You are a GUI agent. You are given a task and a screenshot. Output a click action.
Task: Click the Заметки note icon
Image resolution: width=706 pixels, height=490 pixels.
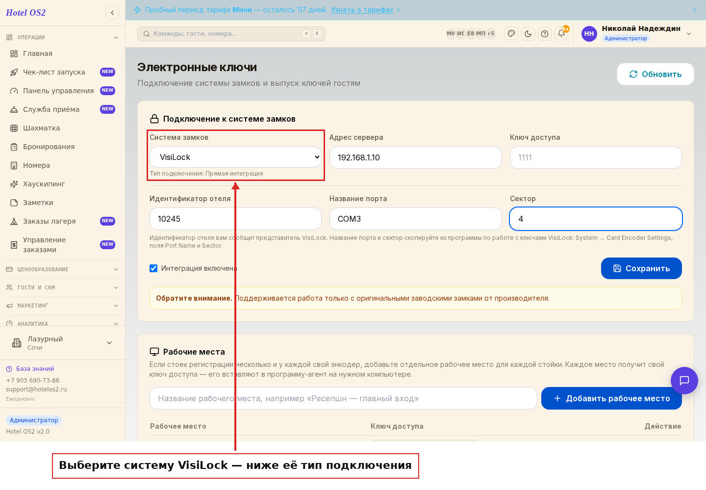pyautogui.click(x=14, y=203)
